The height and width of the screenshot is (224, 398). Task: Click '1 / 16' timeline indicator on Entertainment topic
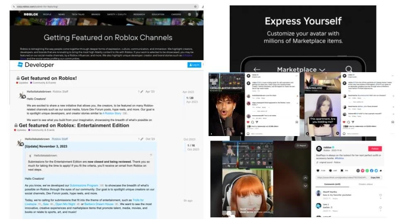[191, 146]
